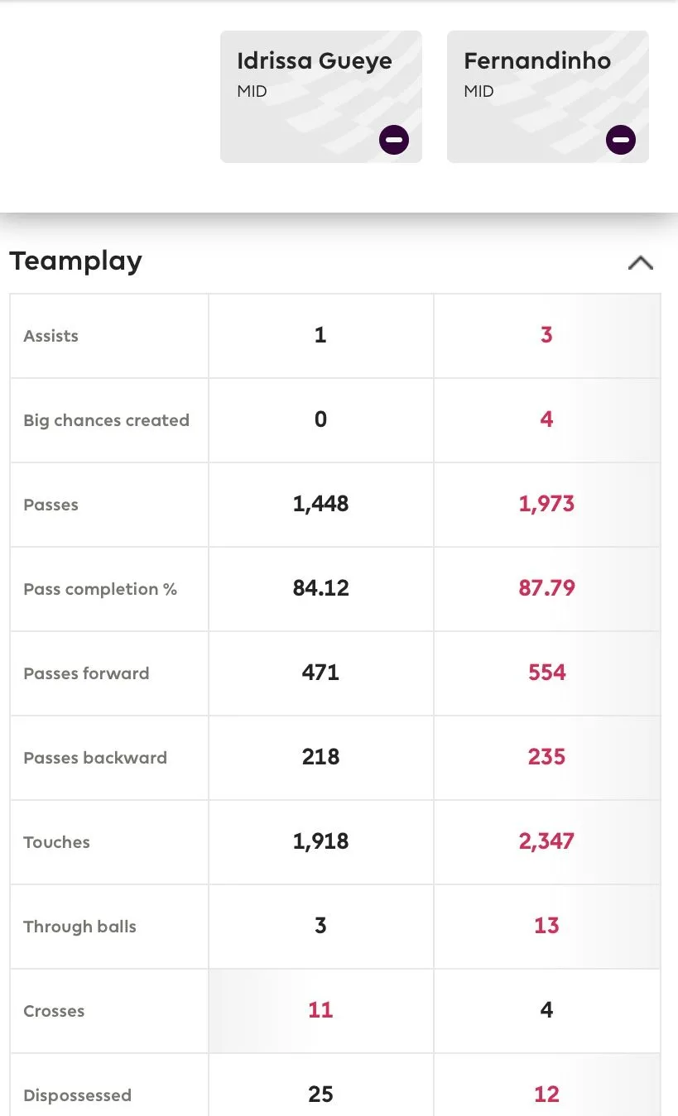
Task: Select the Idrissa Gueye player name
Action: [x=315, y=61]
